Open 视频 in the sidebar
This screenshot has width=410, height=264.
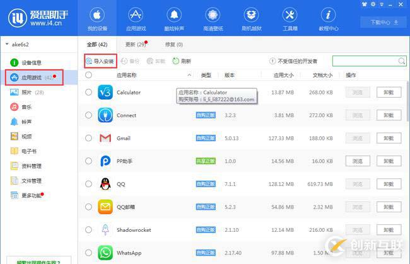tap(21, 136)
